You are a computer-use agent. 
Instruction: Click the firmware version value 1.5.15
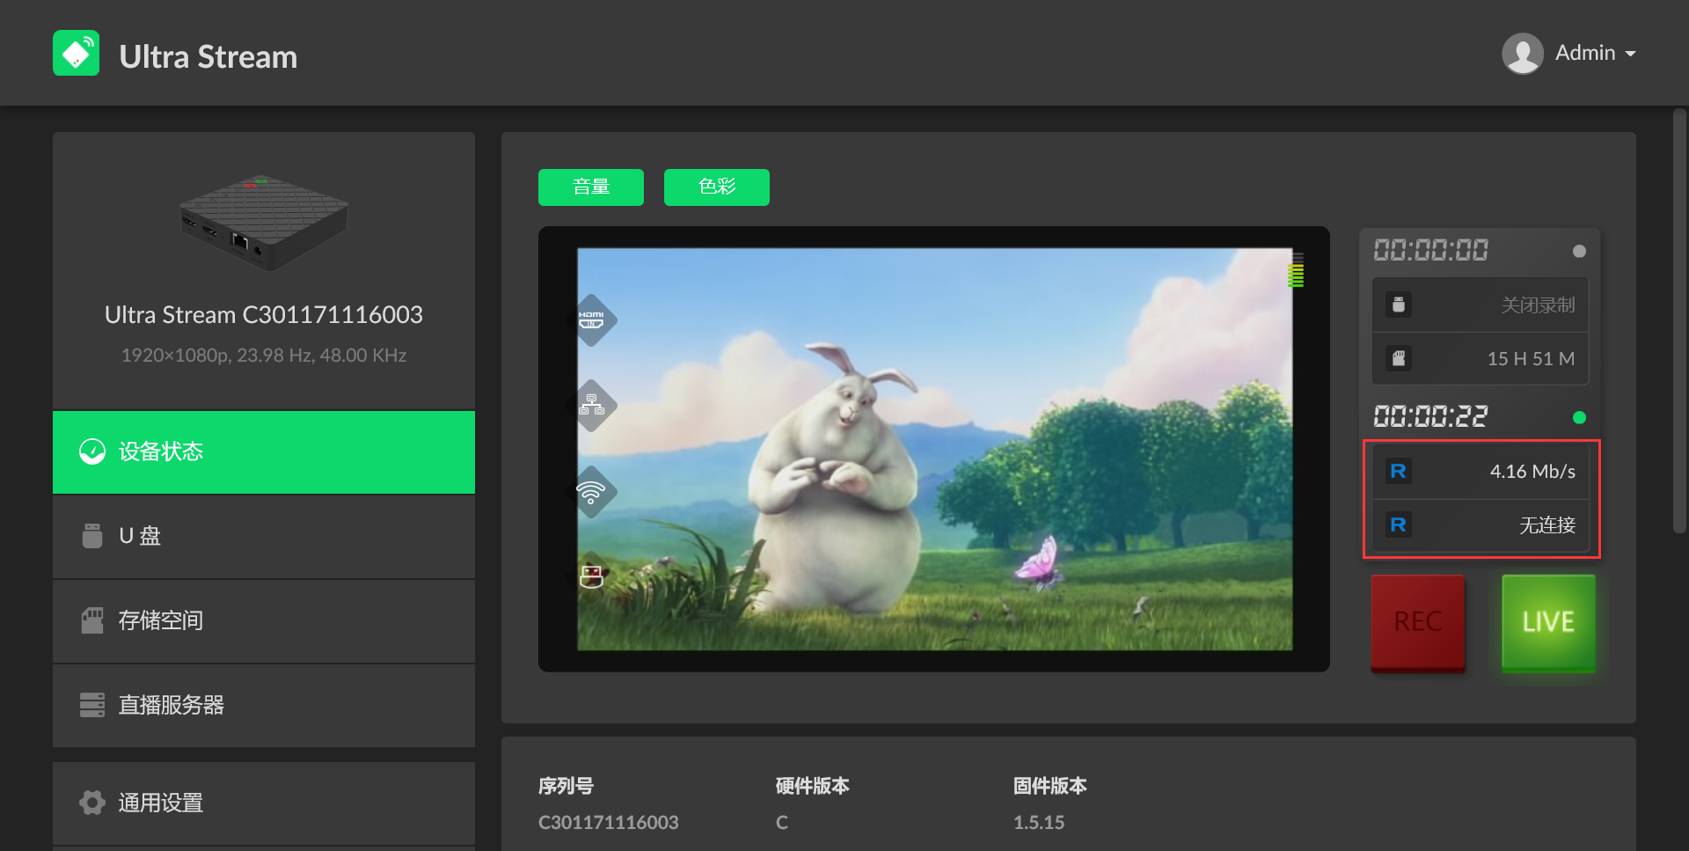click(1039, 823)
